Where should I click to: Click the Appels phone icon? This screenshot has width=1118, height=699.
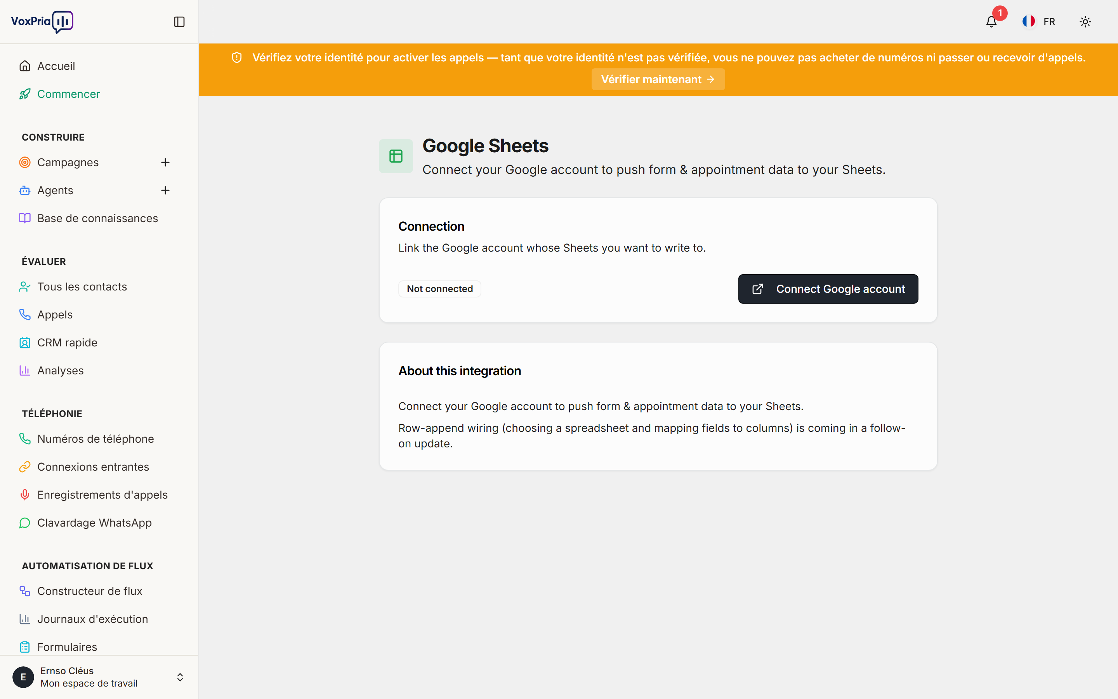(25, 315)
